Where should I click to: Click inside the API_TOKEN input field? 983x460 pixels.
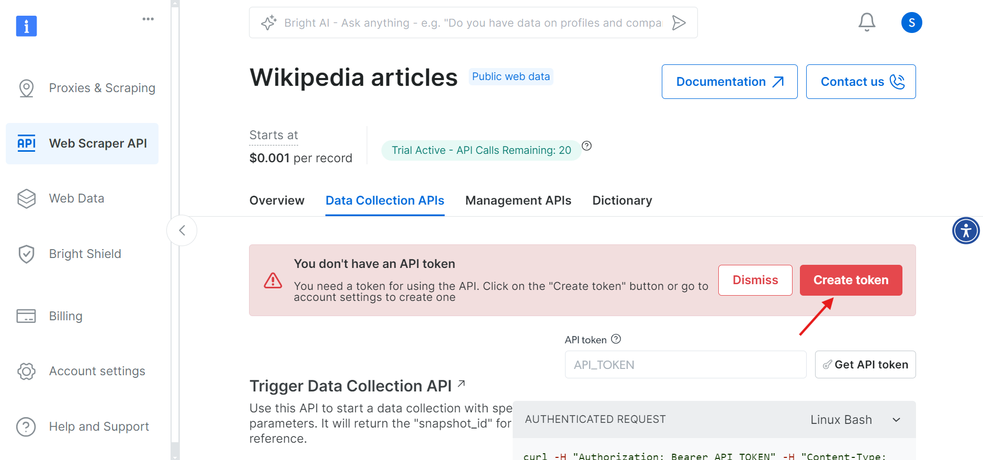coord(685,364)
